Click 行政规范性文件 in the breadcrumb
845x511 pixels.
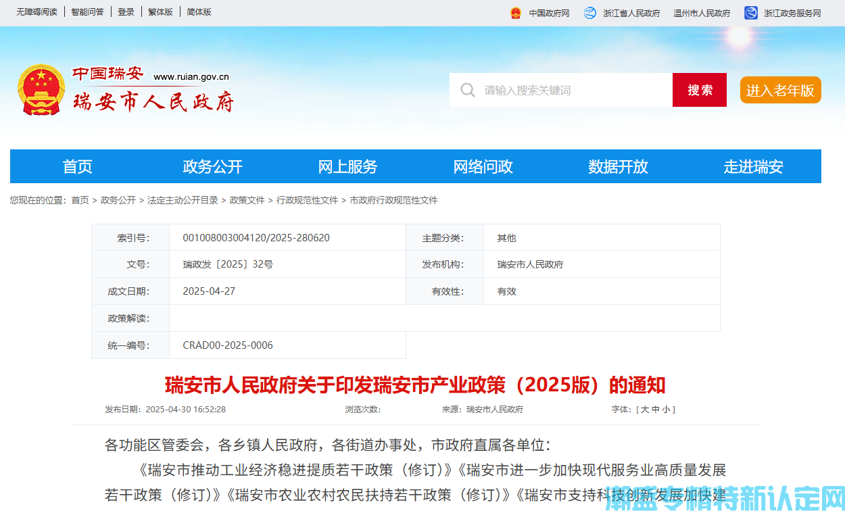307,200
